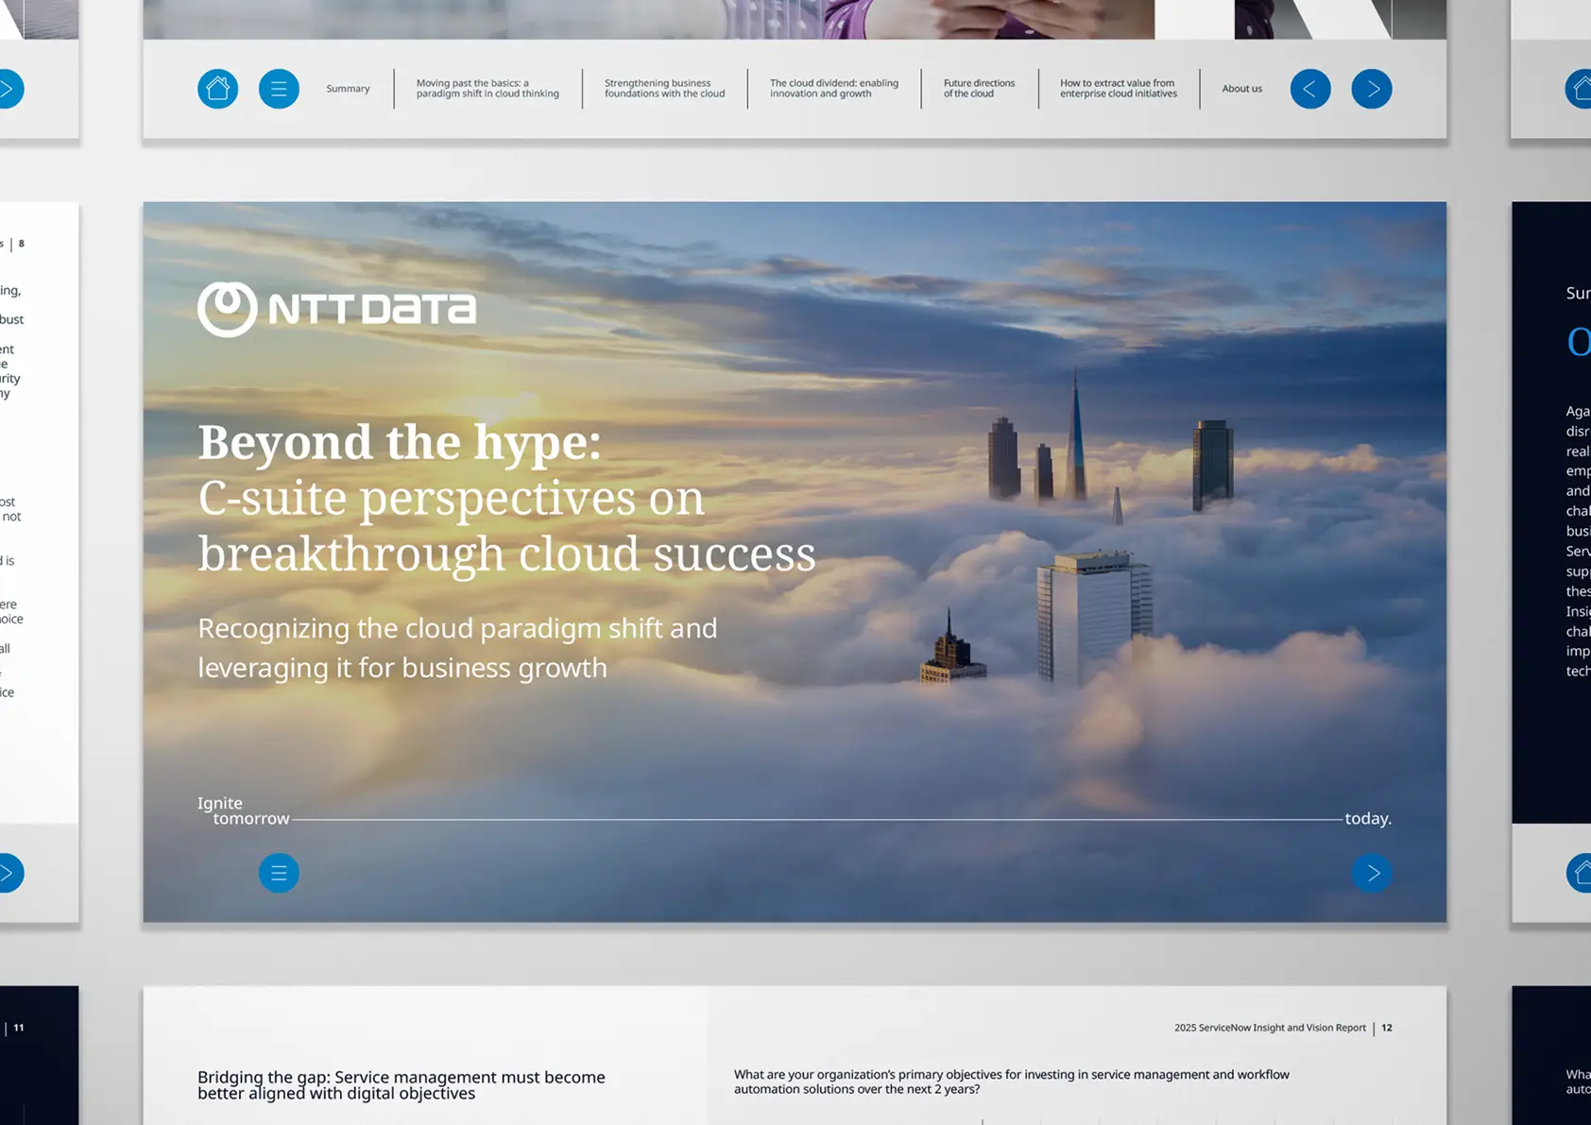Click the '2025 ServiceNow Insight and Vision Report' header
This screenshot has height=1125, width=1591.
pos(1269,1028)
